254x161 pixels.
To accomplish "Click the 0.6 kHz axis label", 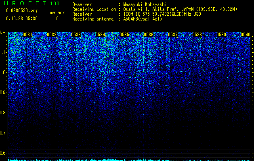I will pyautogui.click(x=3, y=153).
